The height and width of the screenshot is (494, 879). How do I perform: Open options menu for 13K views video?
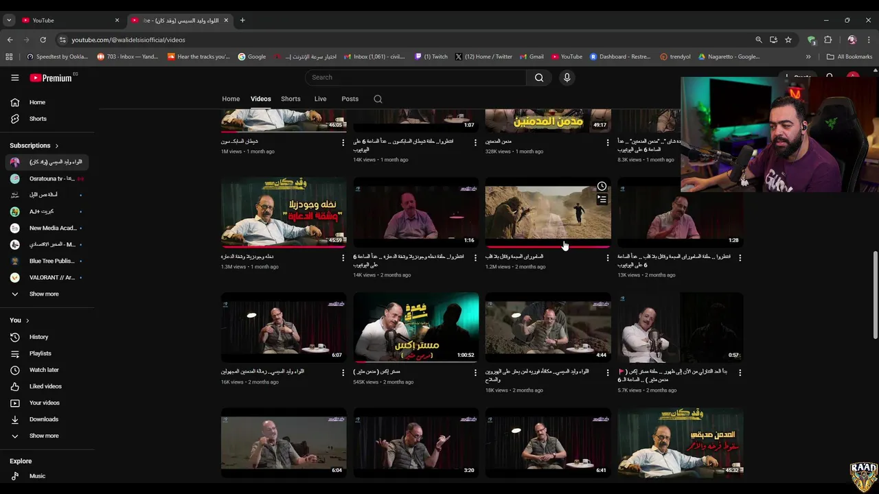click(740, 258)
